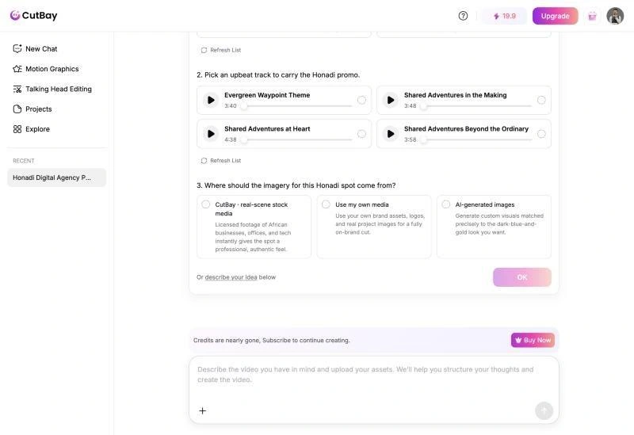Click the send arrow button
Screen dimensions: 634x435
544,410
